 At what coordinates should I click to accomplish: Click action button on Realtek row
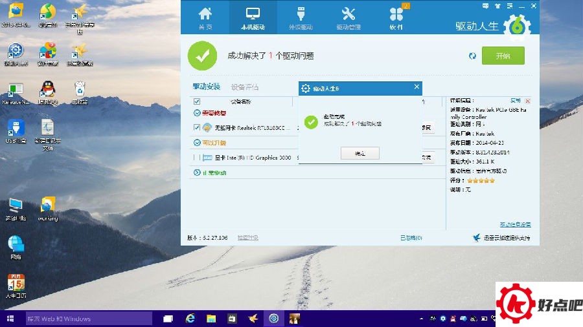click(x=427, y=127)
